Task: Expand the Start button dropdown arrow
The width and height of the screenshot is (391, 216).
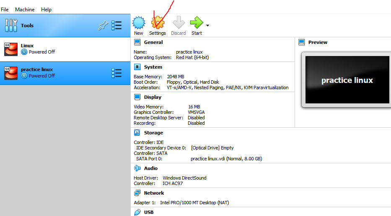Action: click(x=207, y=26)
